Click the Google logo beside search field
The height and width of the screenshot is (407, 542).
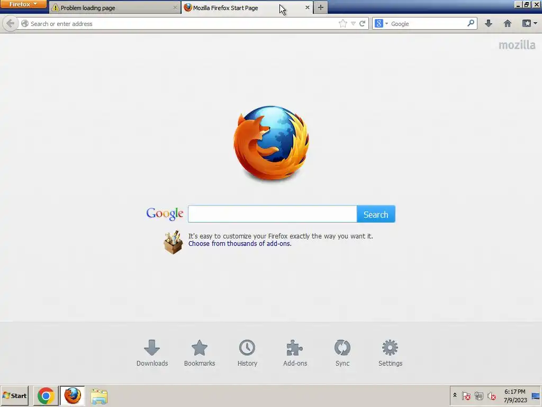pos(165,214)
